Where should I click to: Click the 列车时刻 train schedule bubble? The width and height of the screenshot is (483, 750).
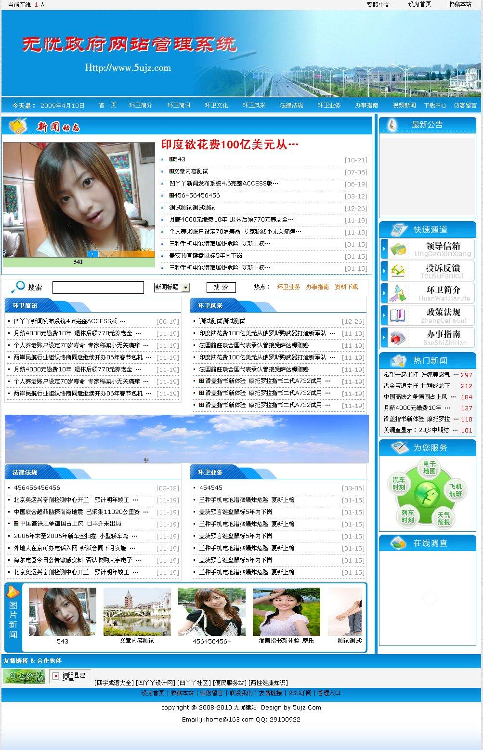click(x=407, y=516)
